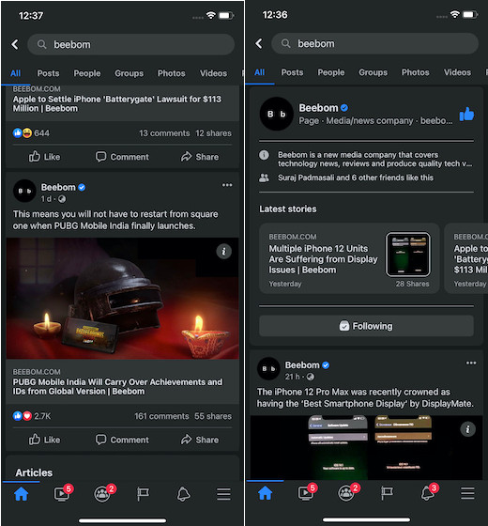Screen dimensions: 488x526
Task: View 2.7K reactions on PUBG post
Action: pyautogui.click(x=32, y=416)
